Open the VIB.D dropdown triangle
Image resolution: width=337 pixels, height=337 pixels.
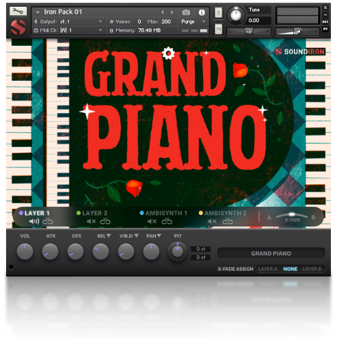click(x=136, y=236)
